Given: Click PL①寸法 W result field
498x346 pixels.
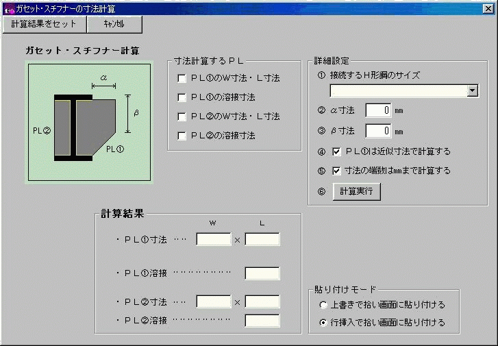Looking at the screenshot, I should tap(214, 239).
